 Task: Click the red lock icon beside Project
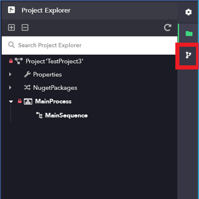point(11,61)
